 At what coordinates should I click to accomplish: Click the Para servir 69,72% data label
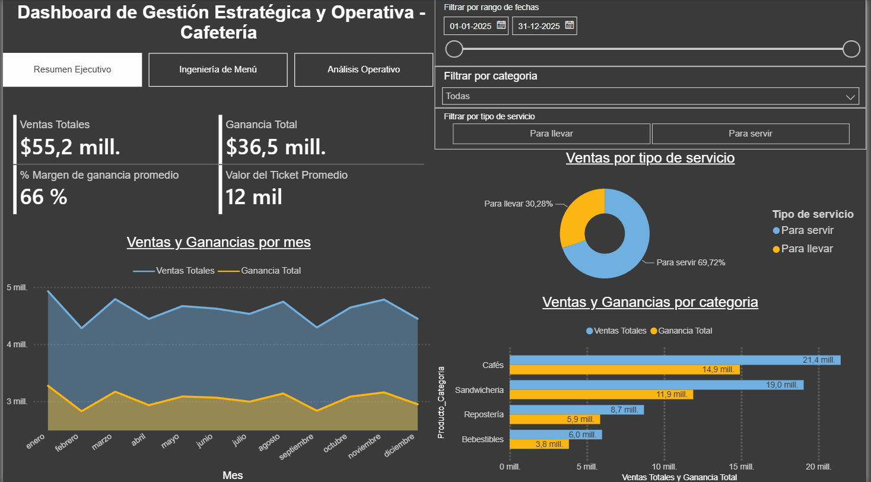[691, 262]
